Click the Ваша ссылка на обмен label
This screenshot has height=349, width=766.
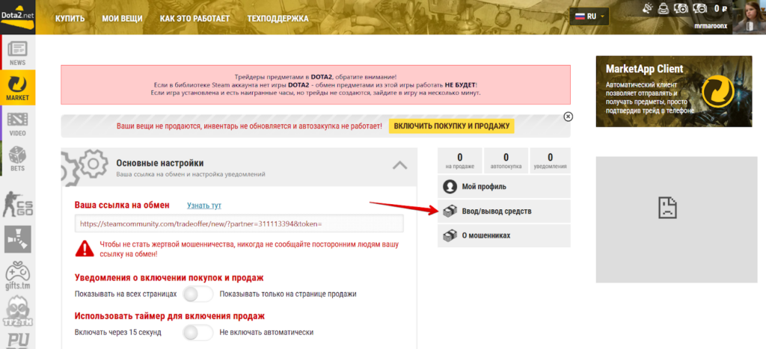(122, 205)
